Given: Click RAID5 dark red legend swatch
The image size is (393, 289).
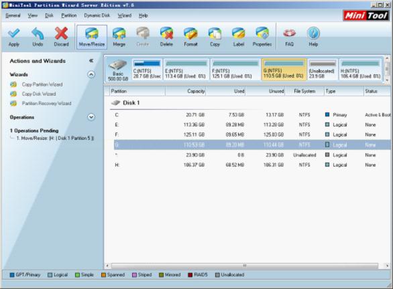Looking at the screenshot, I should click(190, 275).
